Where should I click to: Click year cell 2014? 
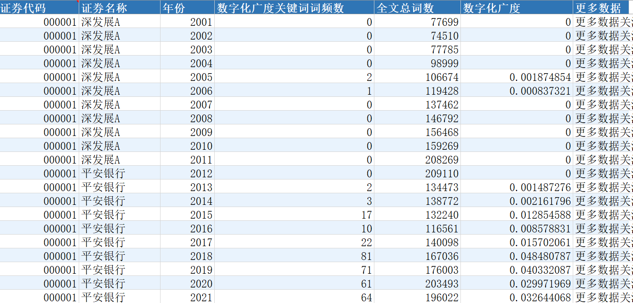pyautogui.click(x=187, y=201)
